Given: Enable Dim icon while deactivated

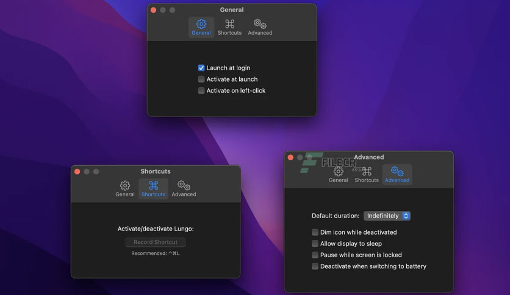Looking at the screenshot, I should [x=315, y=232].
